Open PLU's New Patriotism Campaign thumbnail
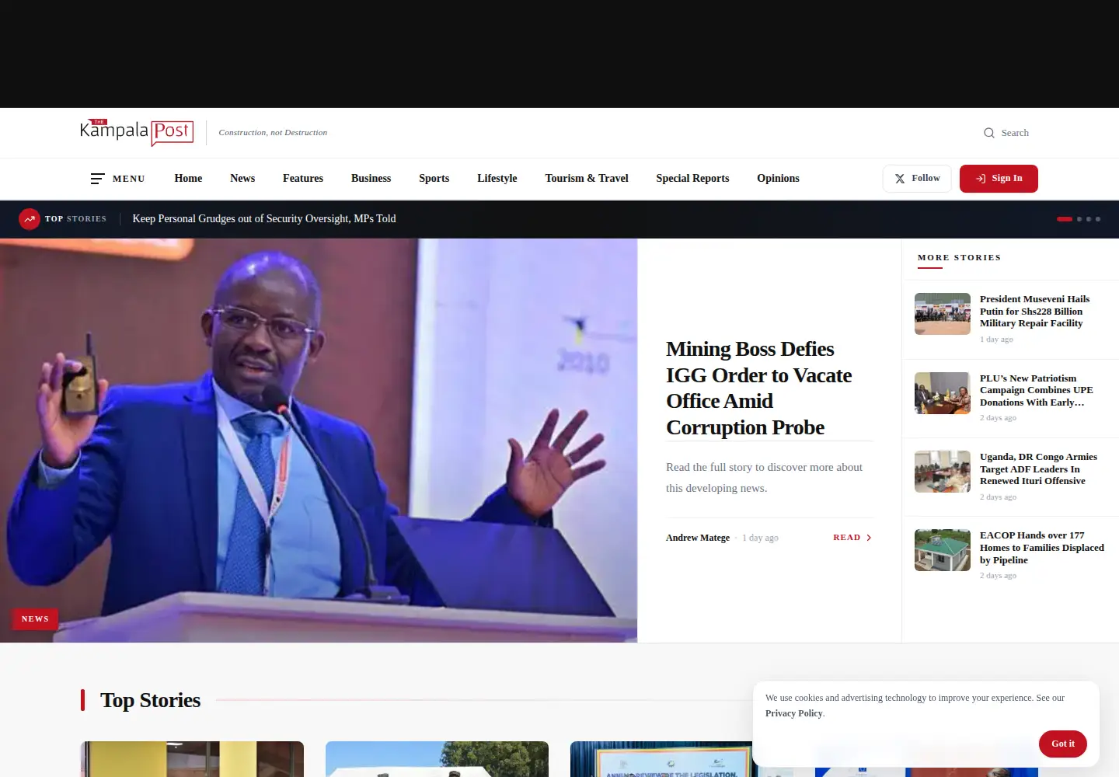Viewport: 1119px width, 777px height. (x=943, y=393)
